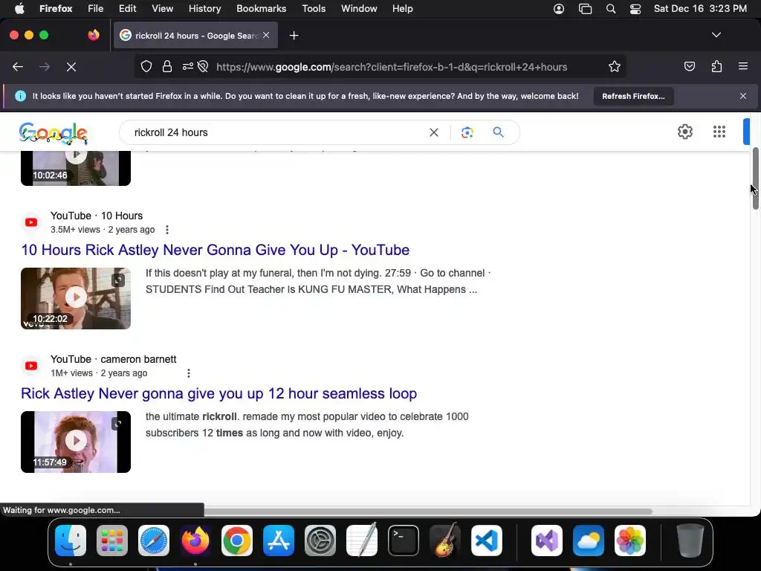Click the Stage Manager windows icon in menu bar

tap(586, 9)
